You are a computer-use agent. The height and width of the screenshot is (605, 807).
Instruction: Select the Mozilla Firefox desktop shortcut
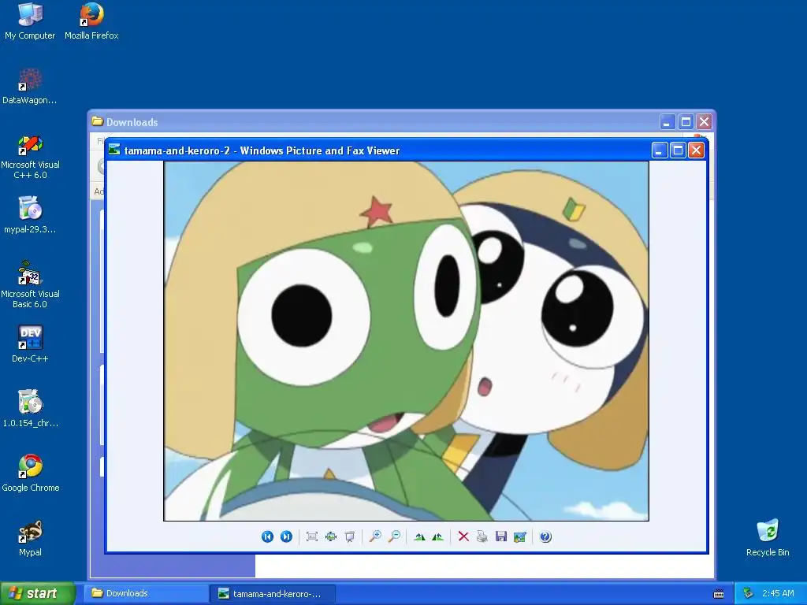(91, 21)
